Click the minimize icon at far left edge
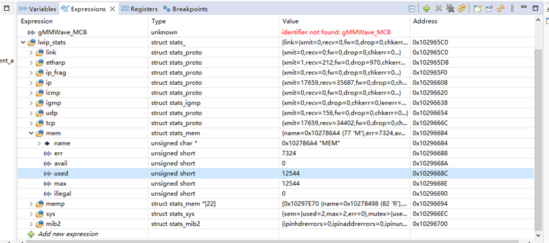This screenshot has height=243, width=549. point(7,8)
